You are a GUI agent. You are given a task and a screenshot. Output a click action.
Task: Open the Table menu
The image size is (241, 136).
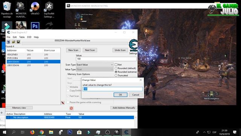pos(22,37)
